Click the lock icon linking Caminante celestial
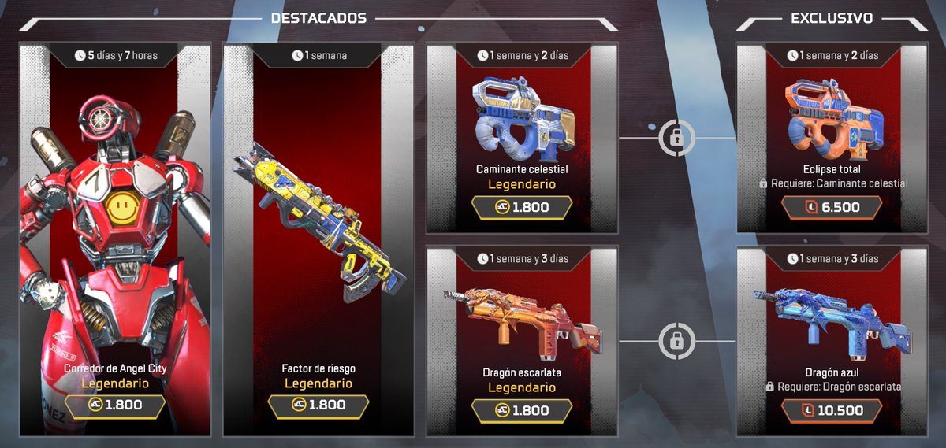Viewport: 946px width, 448px height. (x=676, y=138)
